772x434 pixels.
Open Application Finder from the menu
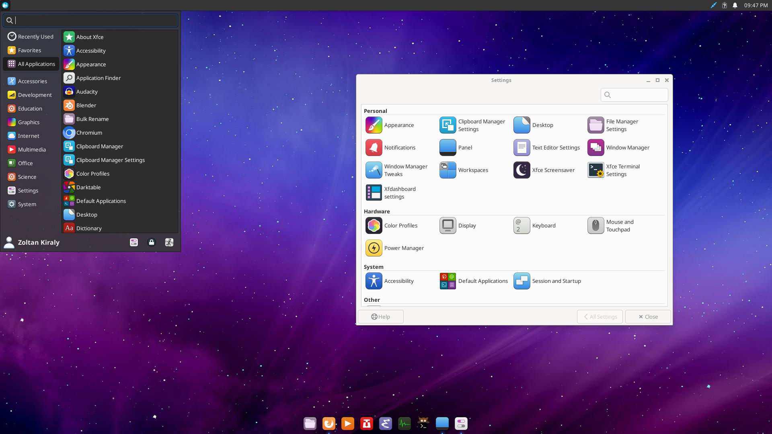click(120, 78)
